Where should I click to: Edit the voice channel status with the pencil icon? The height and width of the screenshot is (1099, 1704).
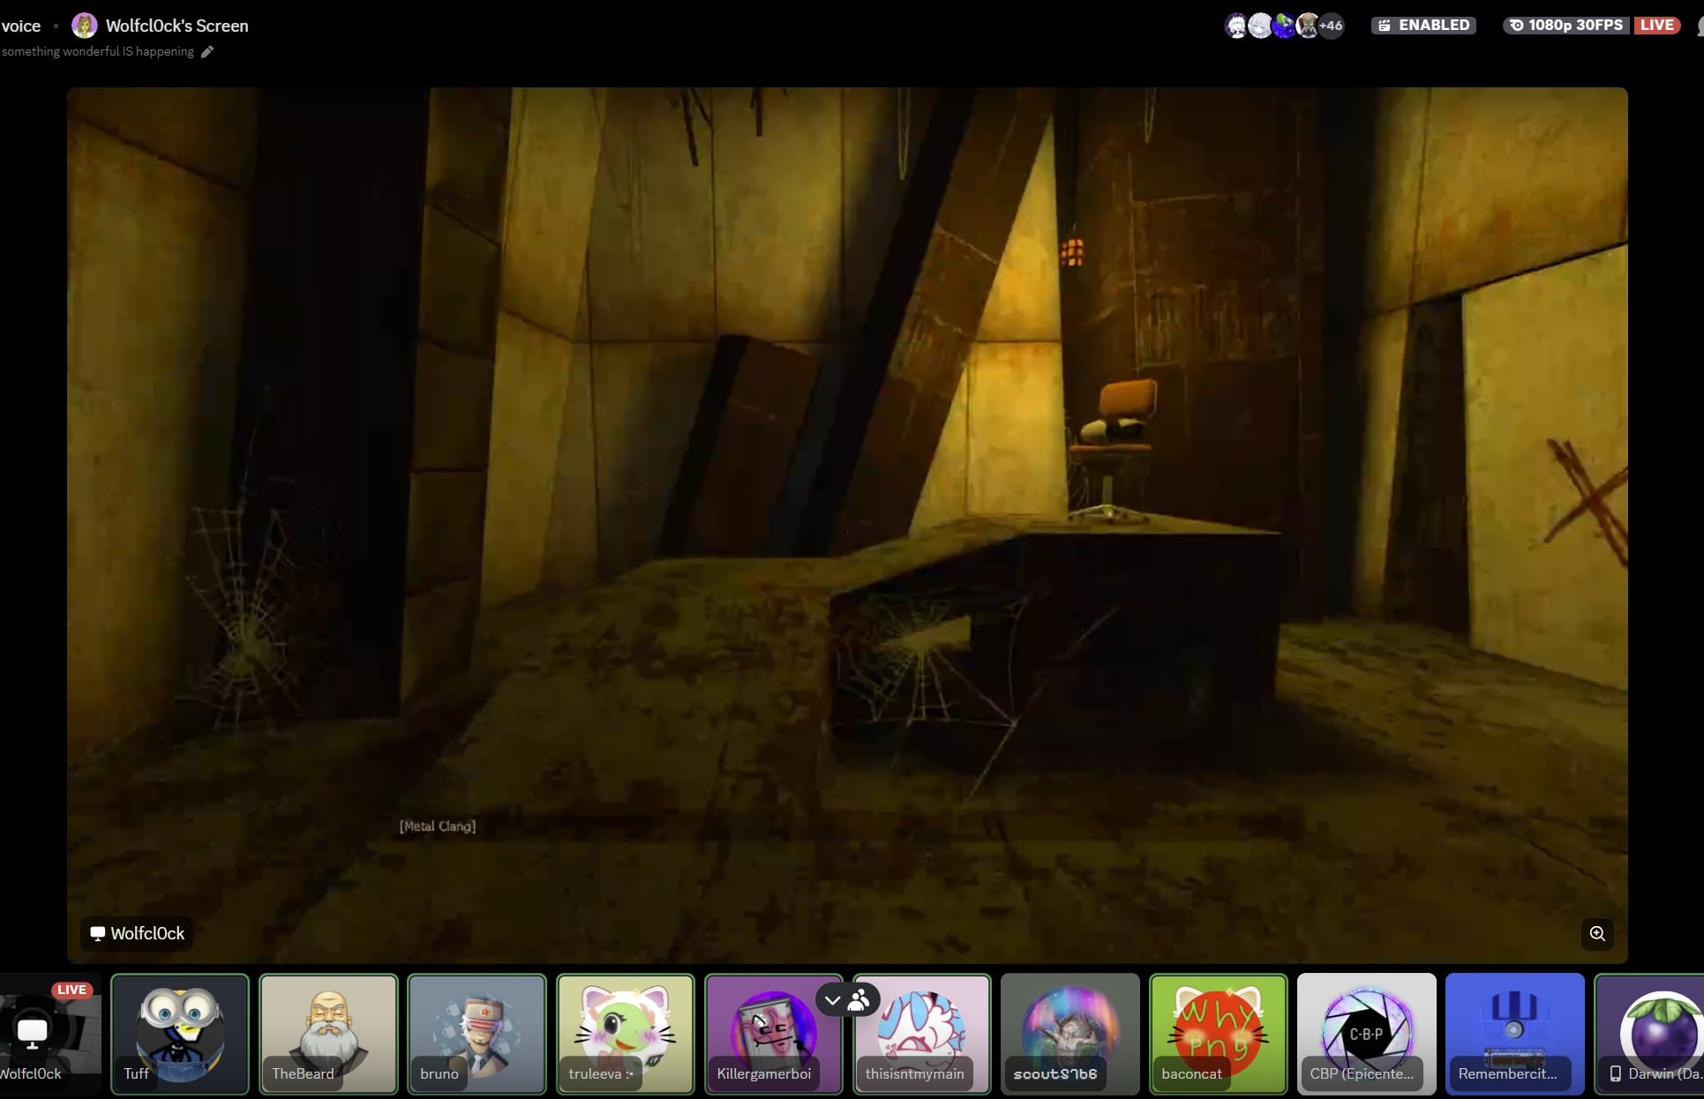coord(207,52)
